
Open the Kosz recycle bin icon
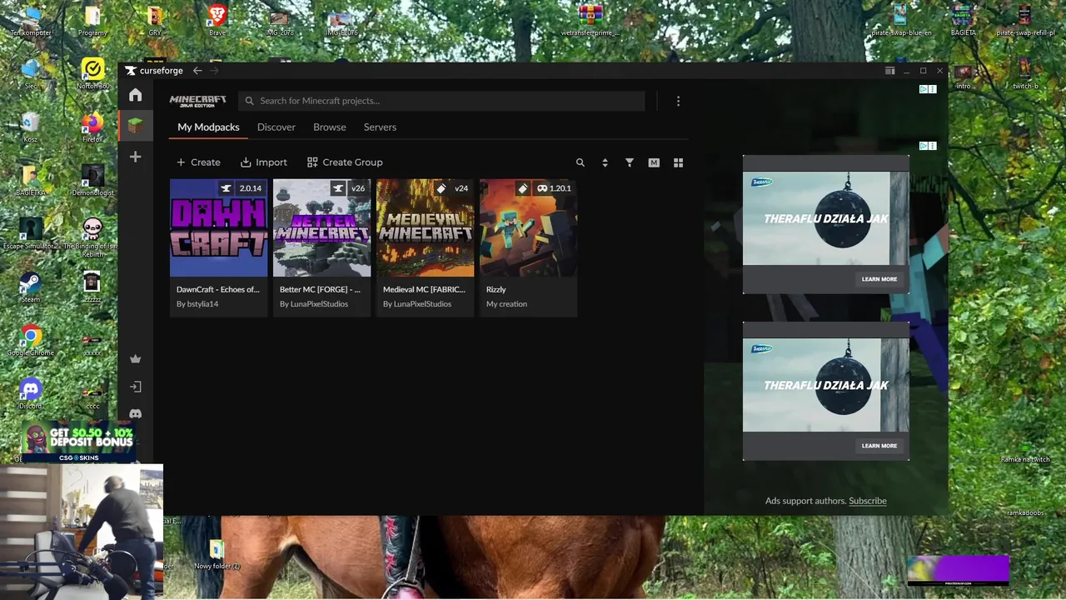(31, 127)
